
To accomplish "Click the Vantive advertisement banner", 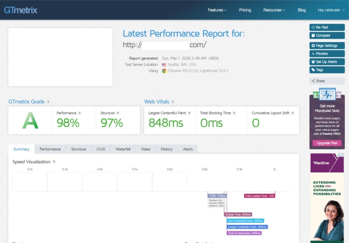I will [x=327, y=198].
